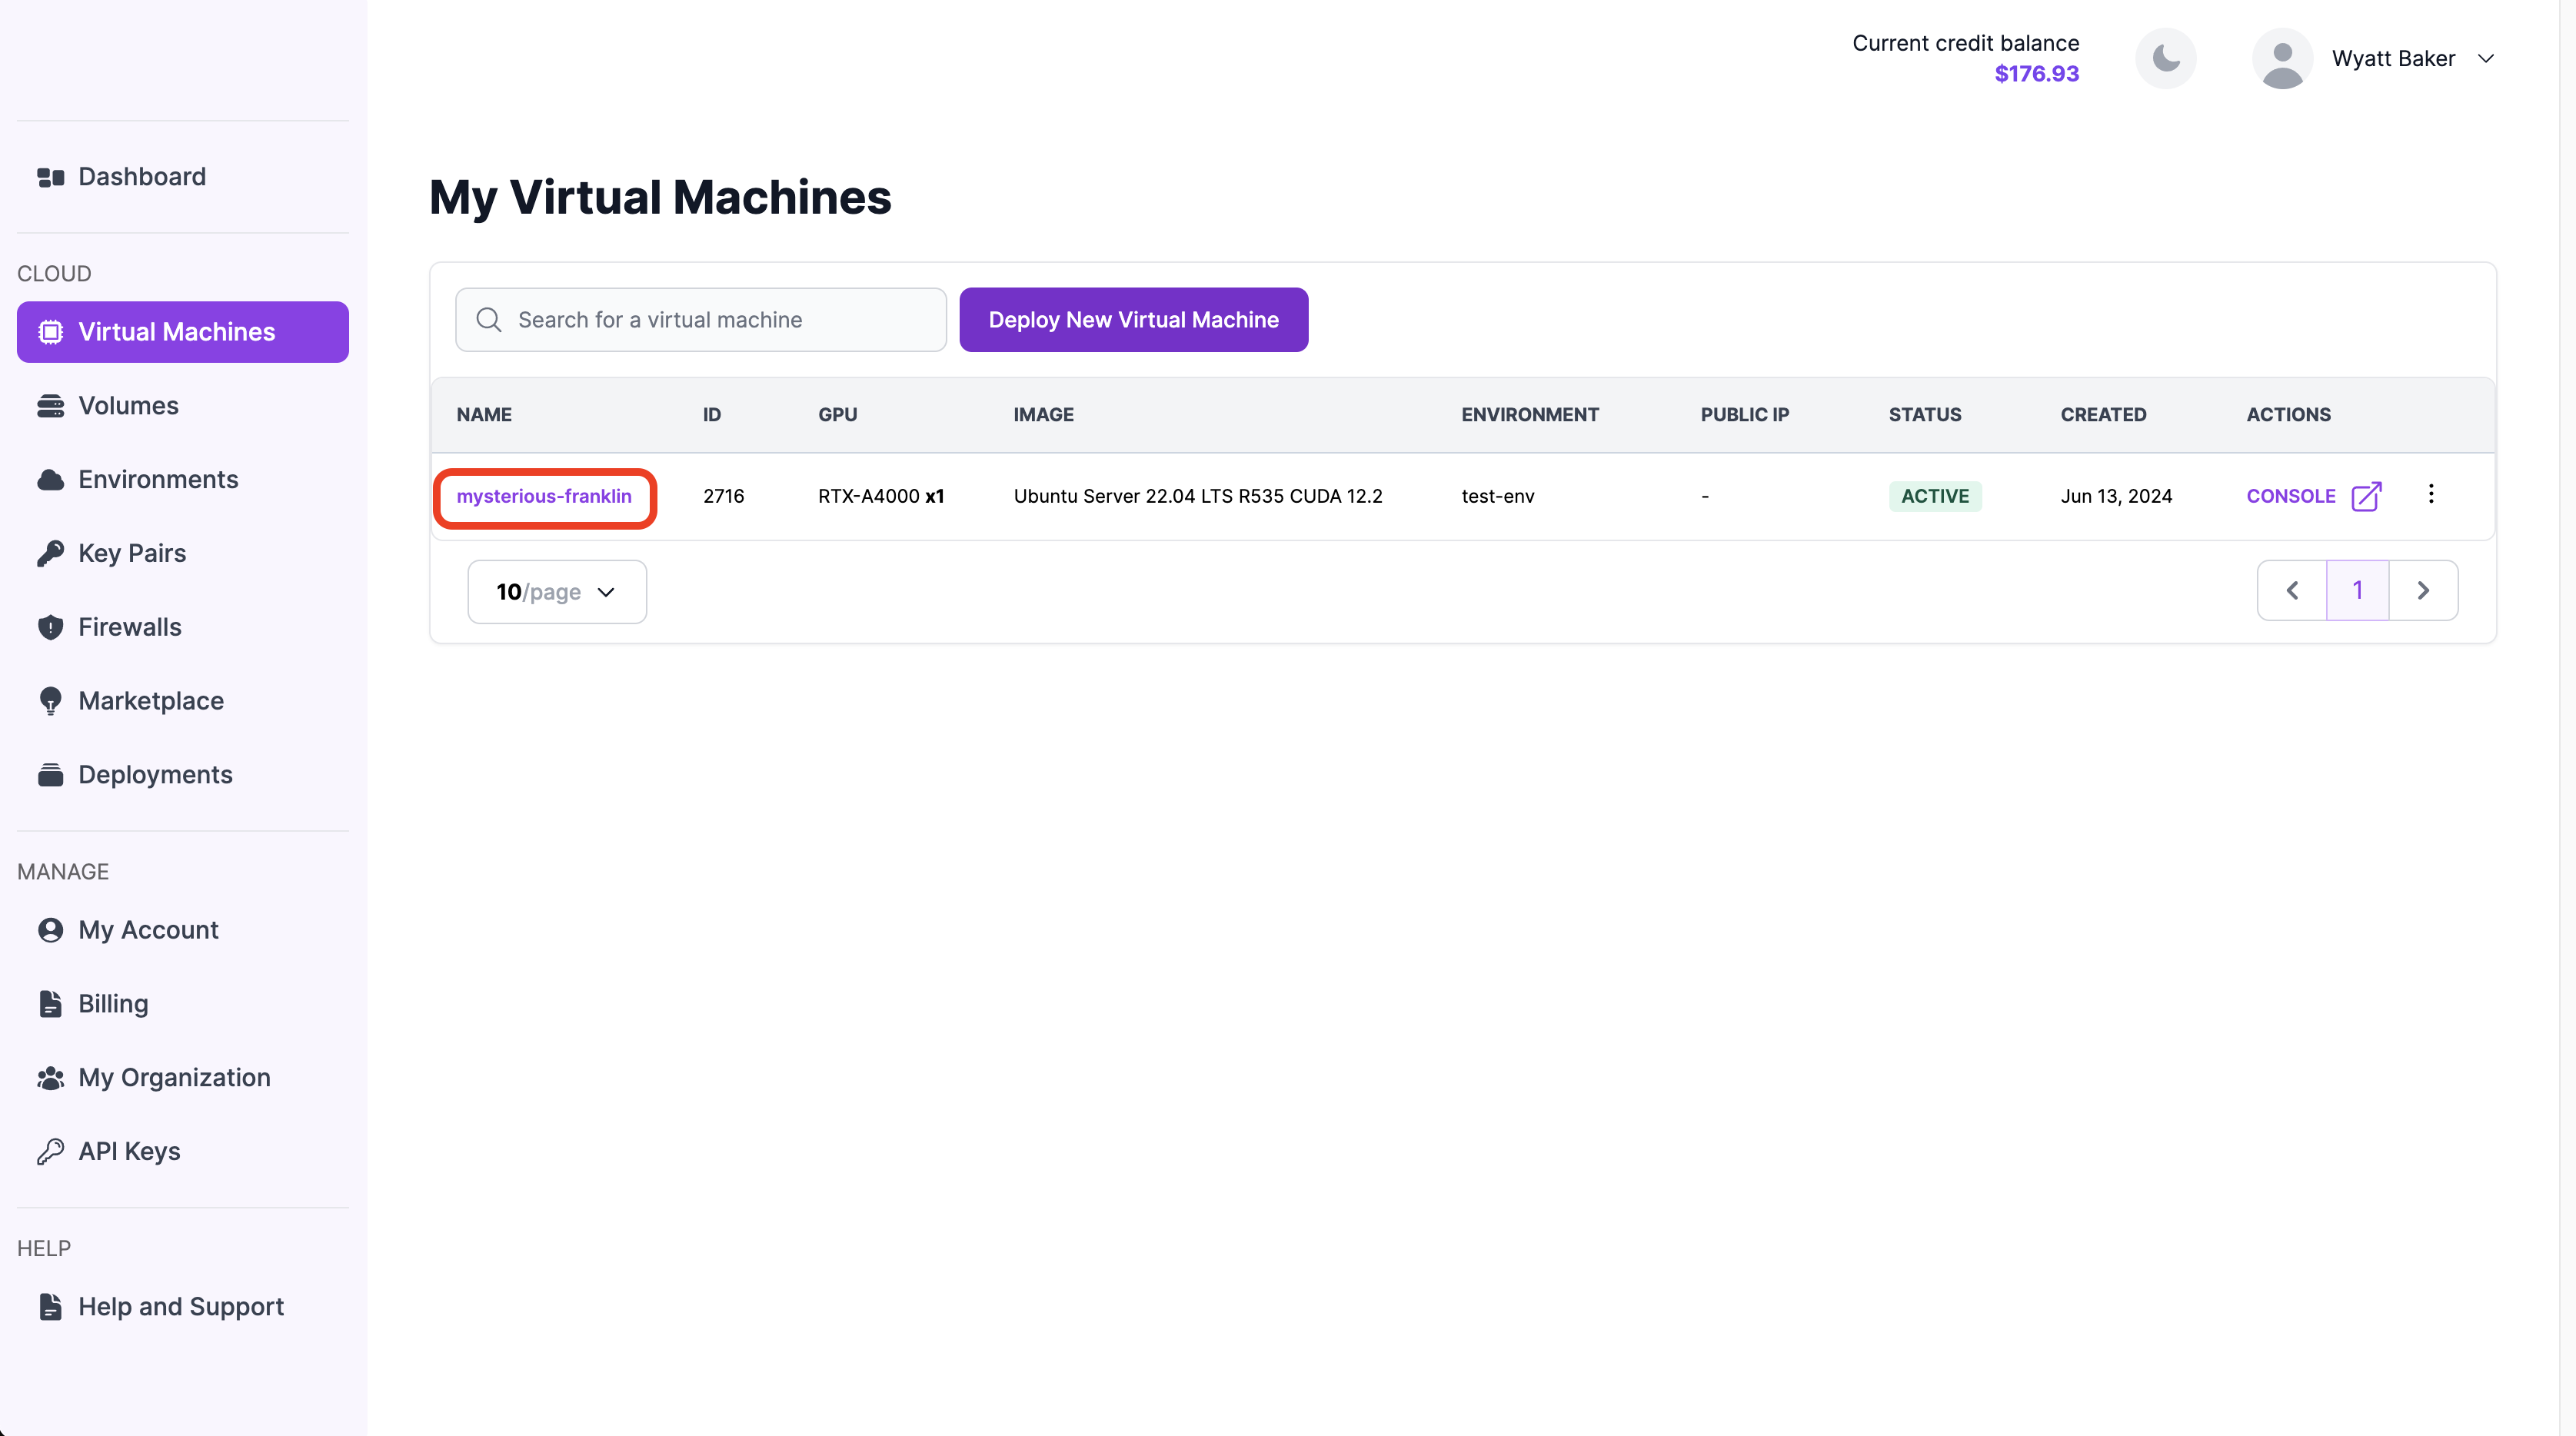Go to Volumes section
Screen dimensions: 2576x1436
[183, 406]
